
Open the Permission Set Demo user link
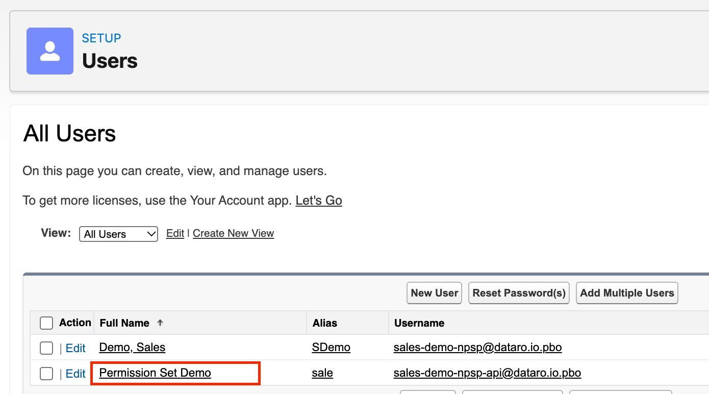coord(155,373)
